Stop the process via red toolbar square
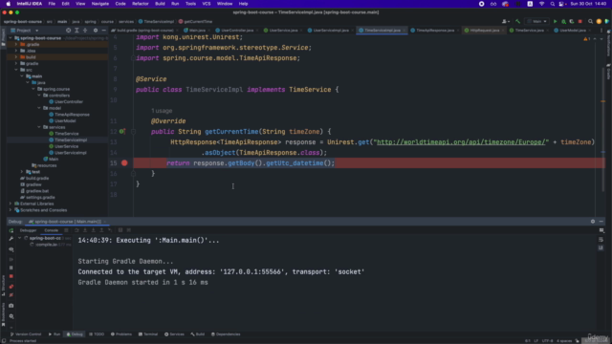 click(x=580, y=21)
